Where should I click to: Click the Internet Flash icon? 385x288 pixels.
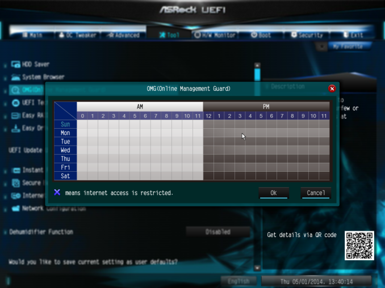[16, 196]
